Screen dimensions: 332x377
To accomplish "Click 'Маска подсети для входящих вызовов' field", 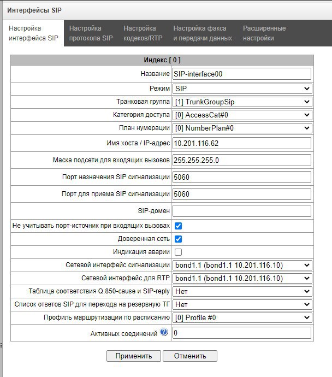I will point(242,160).
